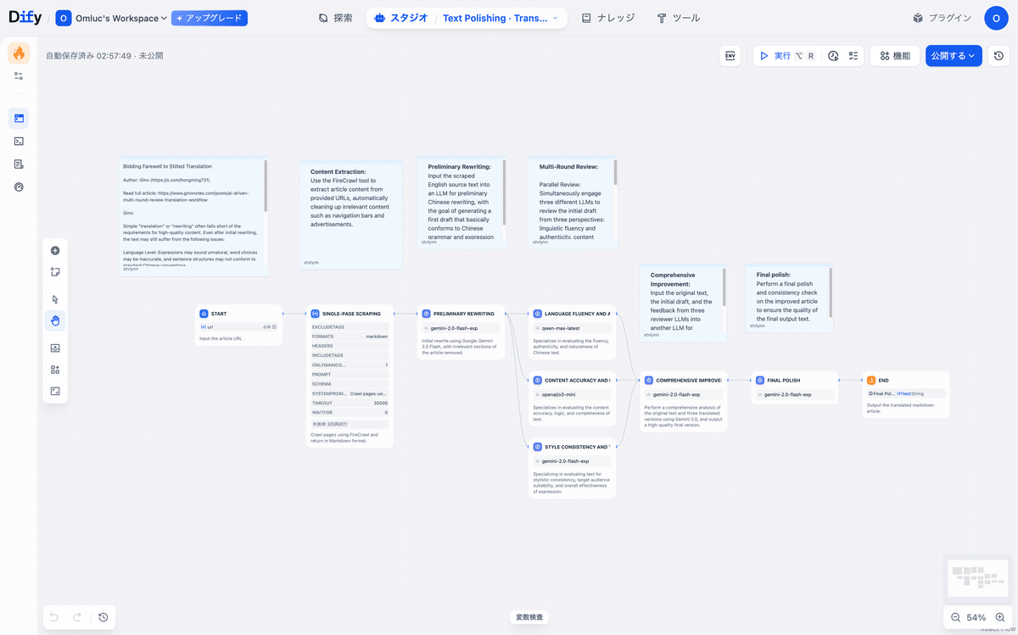Click the 実行 run button
Screen dimensions: 1018x635
(x=776, y=55)
